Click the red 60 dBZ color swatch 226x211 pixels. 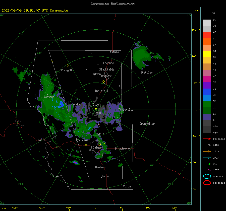(207, 35)
